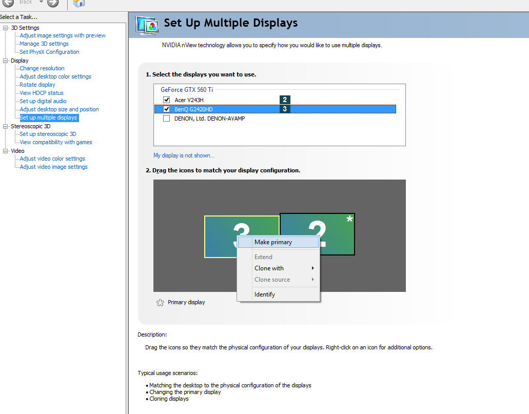The height and width of the screenshot is (414, 529).
Task: Click the primary asterisk on display 2
Action: click(349, 219)
